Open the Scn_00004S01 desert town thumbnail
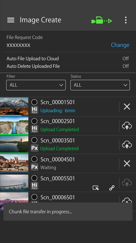 pyautogui.click(x=14, y=163)
